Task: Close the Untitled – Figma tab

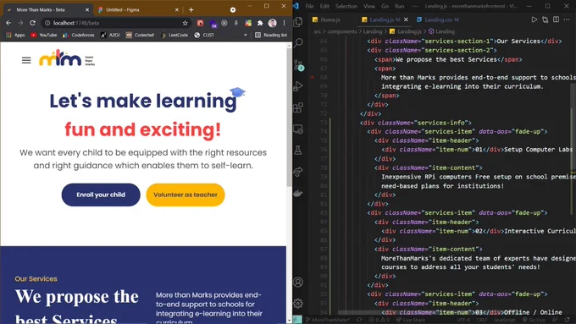Action: tap(177, 10)
